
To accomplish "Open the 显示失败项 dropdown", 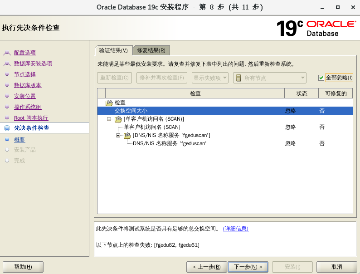I will point(210,78).
